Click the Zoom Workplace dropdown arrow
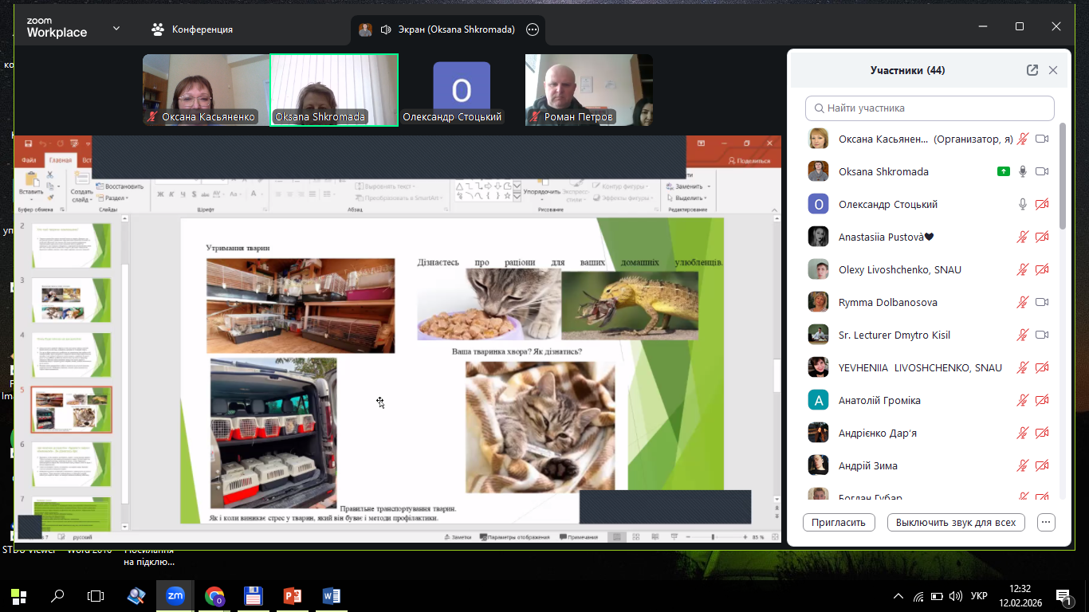1089x612 pixels. [x=116, y=29]
